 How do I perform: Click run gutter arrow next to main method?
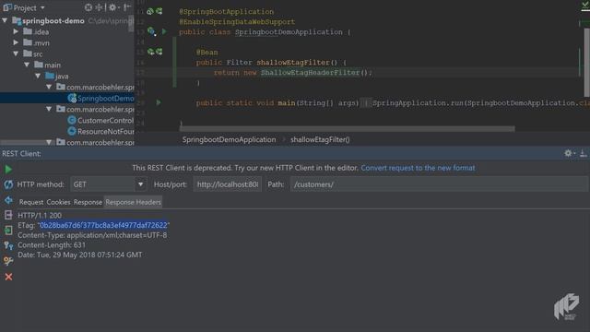pos(159,102)
